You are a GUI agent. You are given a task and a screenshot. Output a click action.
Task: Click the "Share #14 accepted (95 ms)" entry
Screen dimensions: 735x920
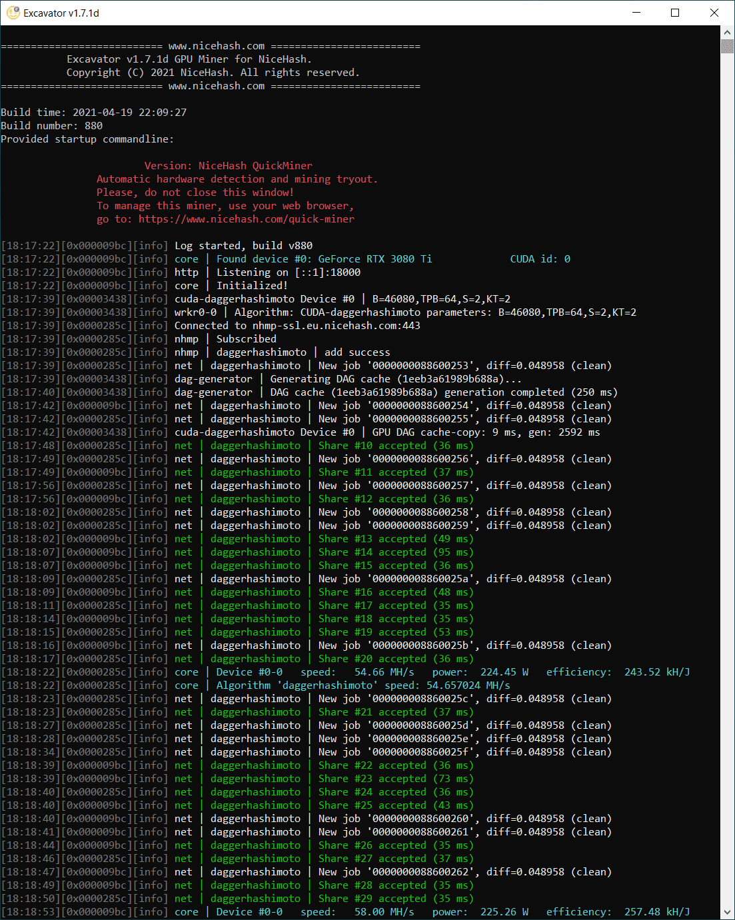[x=395, y=552]
